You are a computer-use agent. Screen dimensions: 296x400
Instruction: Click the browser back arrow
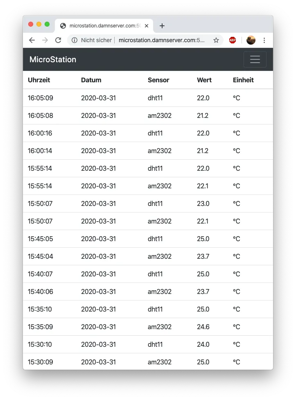coord(32,40)
